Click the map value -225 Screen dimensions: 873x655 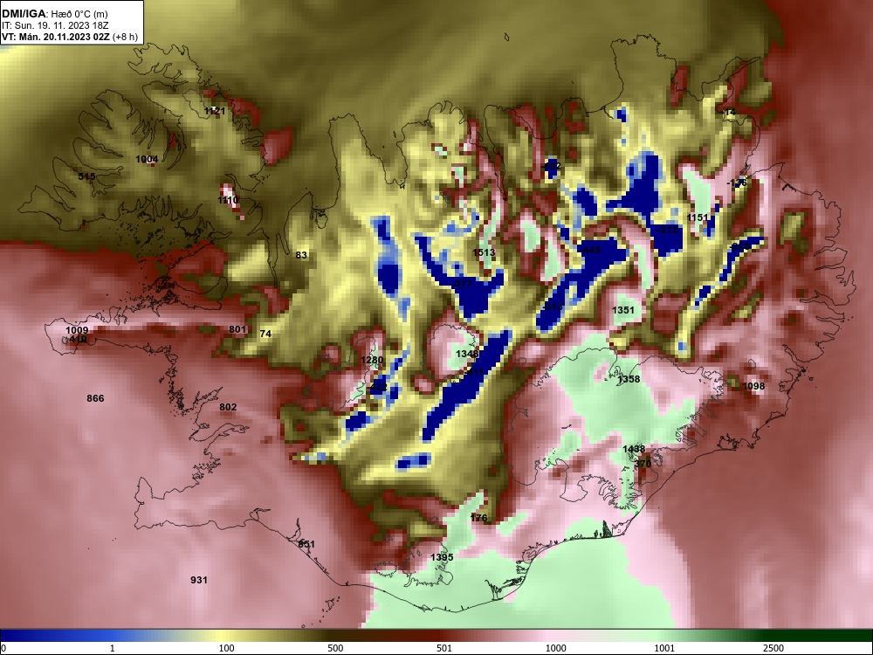(x=740, y=245)
